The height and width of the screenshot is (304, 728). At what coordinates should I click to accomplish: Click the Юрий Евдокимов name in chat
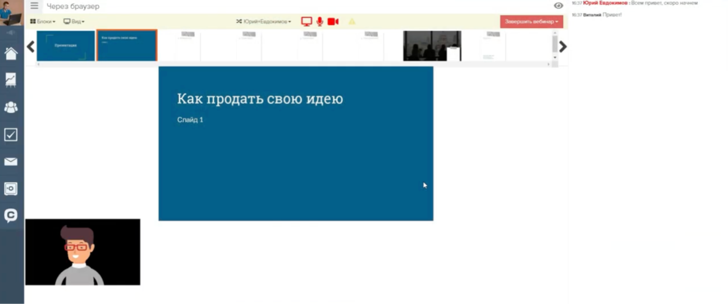tap(606, 3)
